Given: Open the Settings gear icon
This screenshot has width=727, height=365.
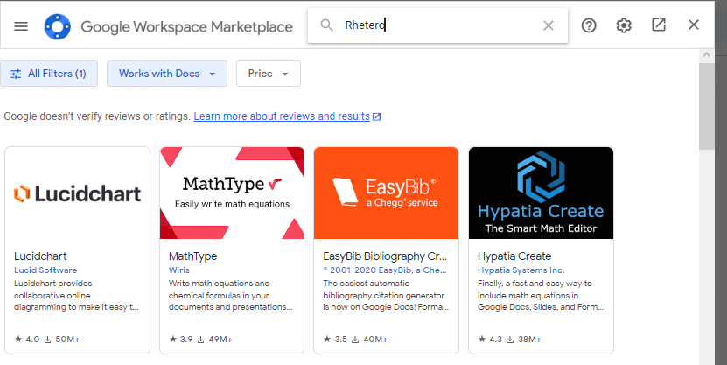Looking at the screenshot, I should (x=624, y=25).
